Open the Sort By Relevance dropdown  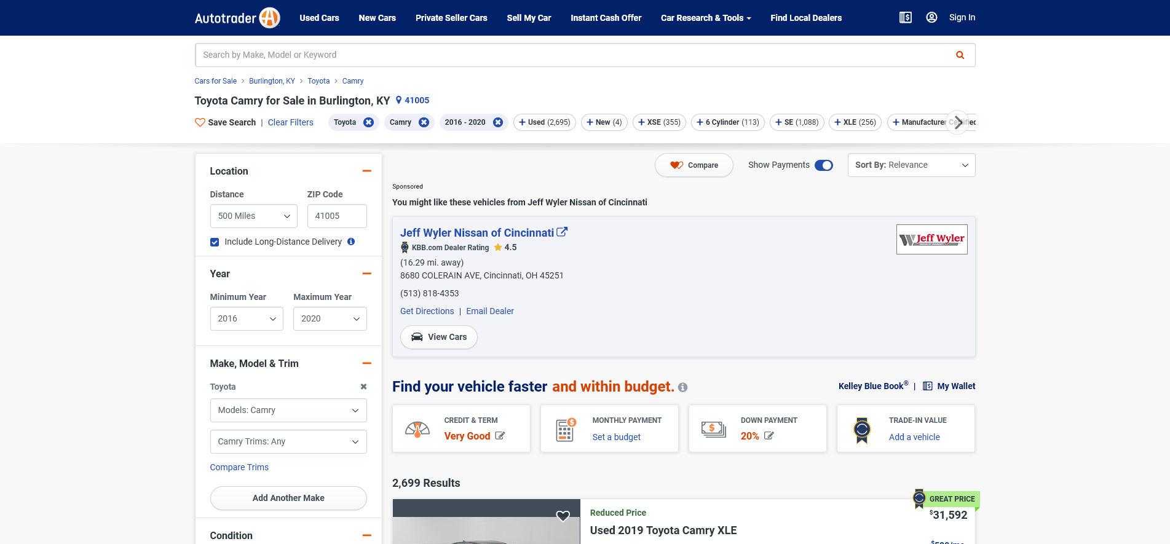911,165
